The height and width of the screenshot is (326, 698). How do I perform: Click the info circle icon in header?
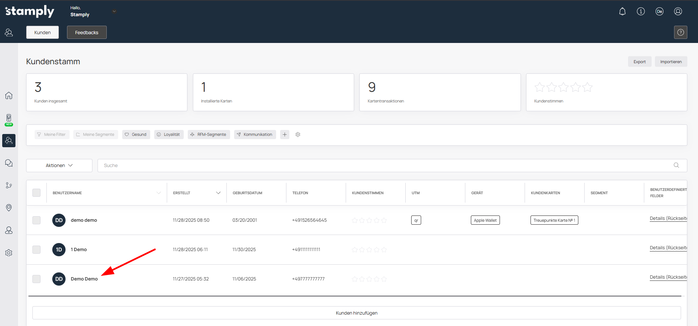[x=641, y=11]
